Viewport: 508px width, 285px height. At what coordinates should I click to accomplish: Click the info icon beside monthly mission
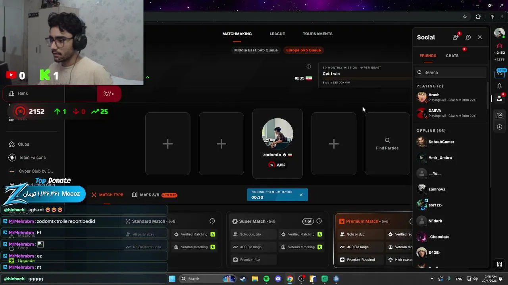coord(309,66)
